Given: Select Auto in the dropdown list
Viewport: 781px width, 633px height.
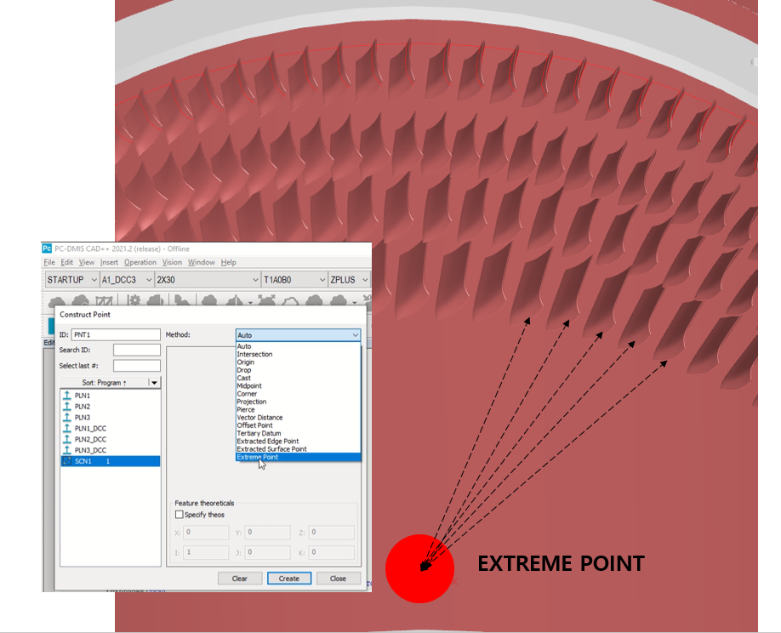Looking at the screenshot, I should click(x=298, y=346).
